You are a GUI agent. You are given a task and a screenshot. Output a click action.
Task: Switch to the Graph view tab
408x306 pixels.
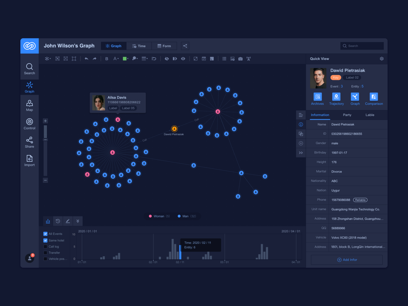114,46
